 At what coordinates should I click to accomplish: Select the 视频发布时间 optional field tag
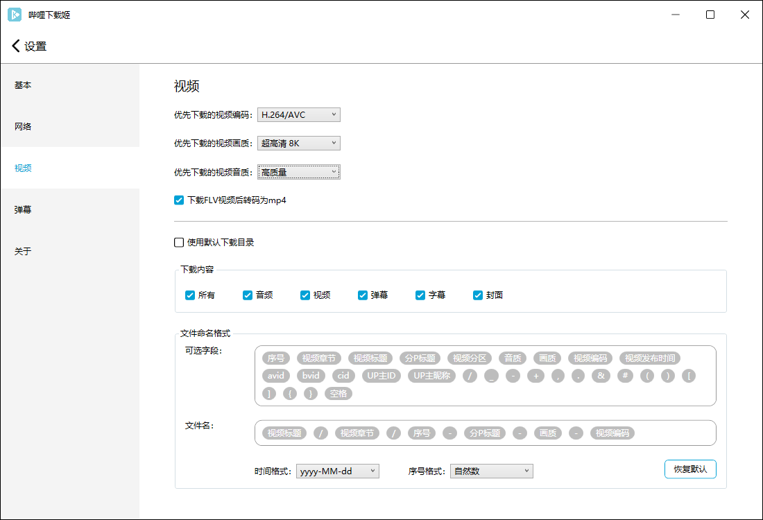click(x=649, y=358)
